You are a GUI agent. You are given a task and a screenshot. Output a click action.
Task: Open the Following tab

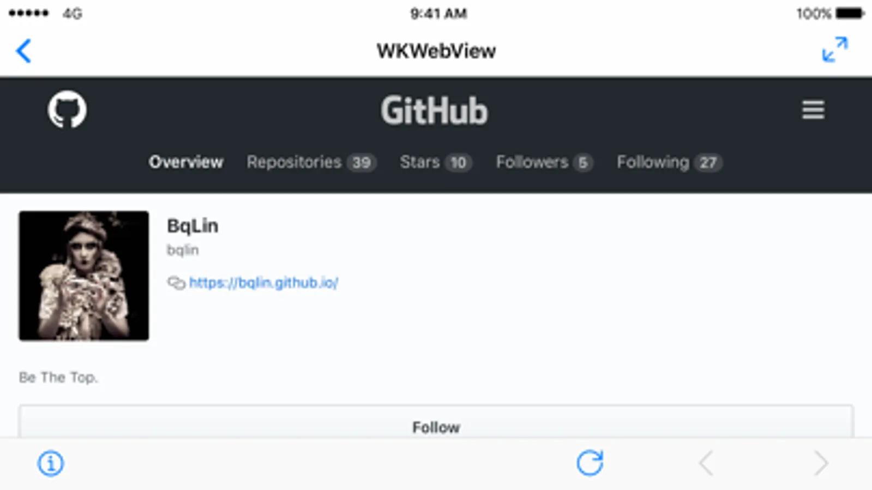(x=670, y=162)
